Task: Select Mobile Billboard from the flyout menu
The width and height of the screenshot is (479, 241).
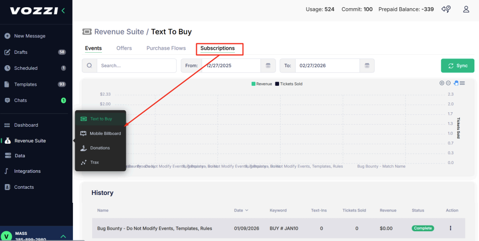Action: coord(105,133)
